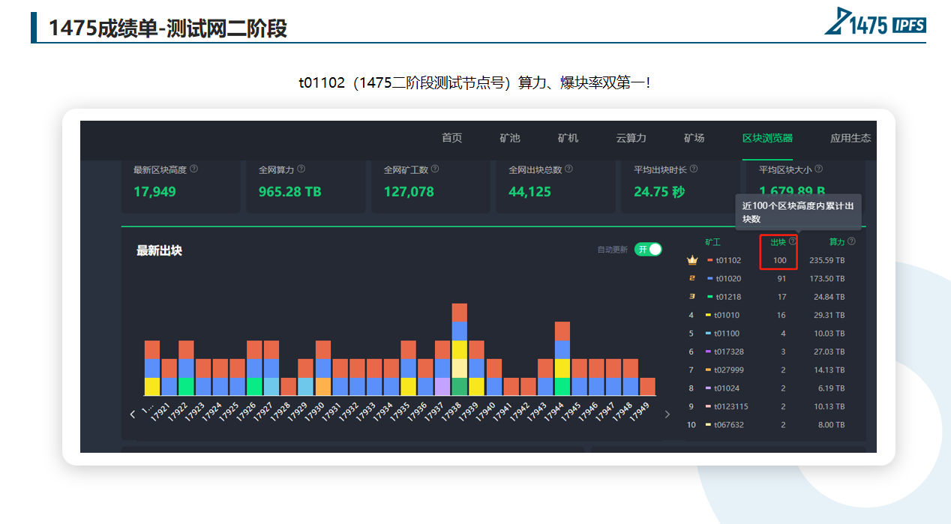This screenshot has height=524, width=951.
Task: Click the crown icon for top-ranked miner t01102
Action: coord(691,260)
